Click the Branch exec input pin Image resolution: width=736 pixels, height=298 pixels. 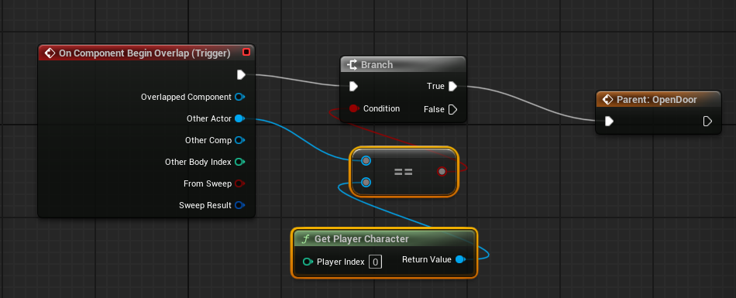(354, 87)
